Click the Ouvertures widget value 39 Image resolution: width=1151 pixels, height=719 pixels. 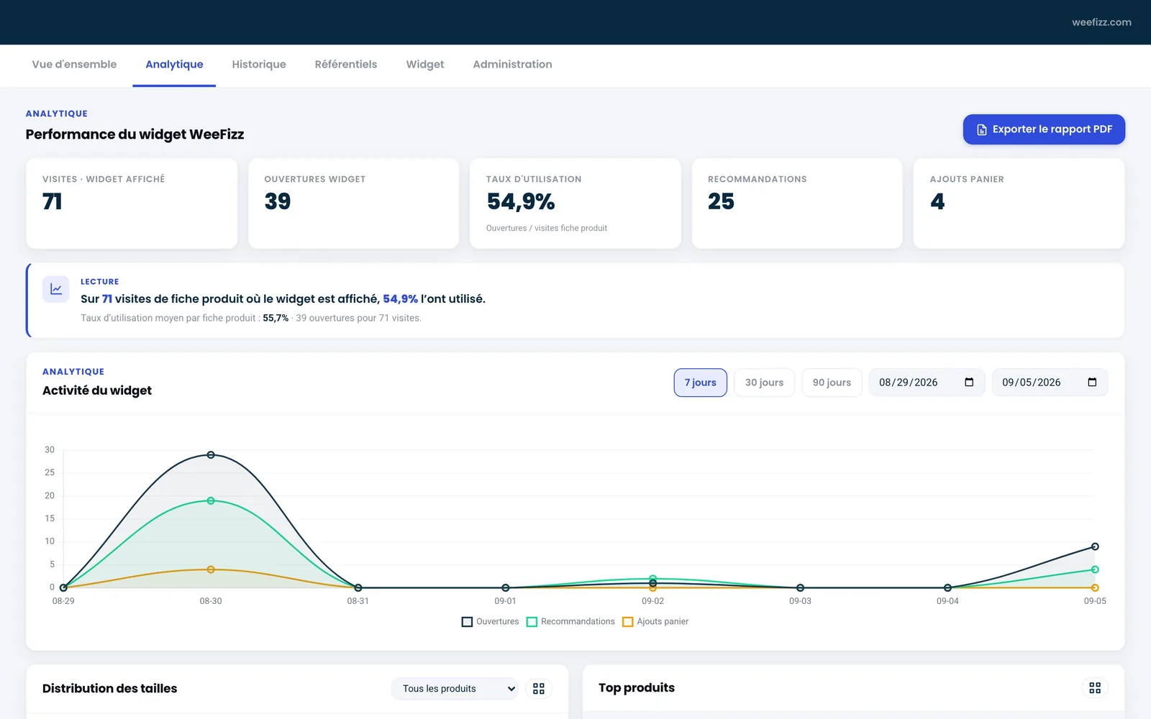click(x=278, y=201)
